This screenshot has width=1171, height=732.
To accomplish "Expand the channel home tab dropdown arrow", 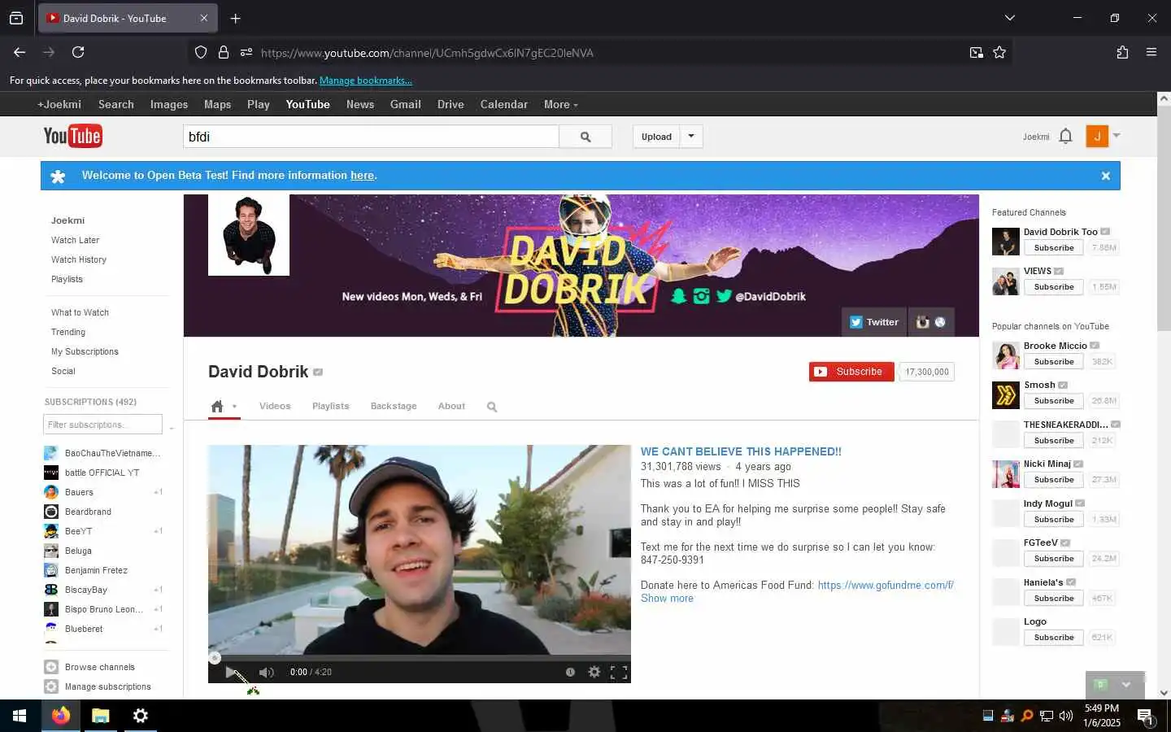I will click(x=234, y=407).
